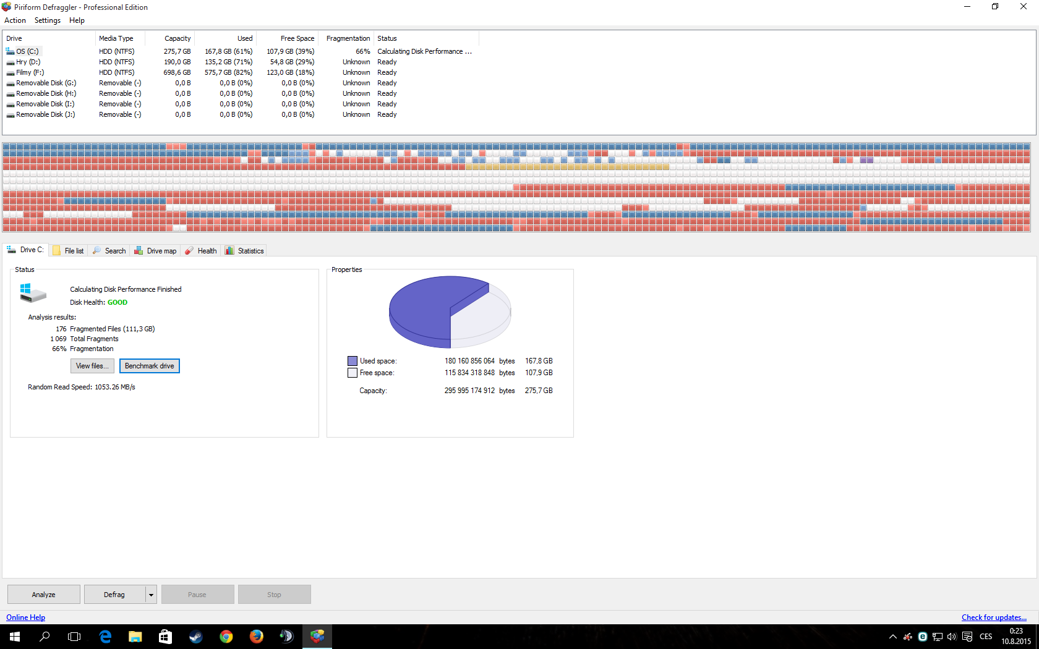Open Steam from the taskbar
Screen dimensions: 1039x649
point(195,637)
